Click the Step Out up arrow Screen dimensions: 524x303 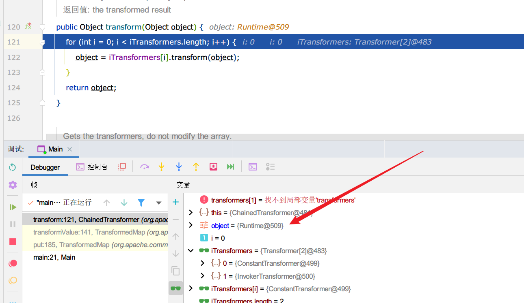(x=196, y=167)
